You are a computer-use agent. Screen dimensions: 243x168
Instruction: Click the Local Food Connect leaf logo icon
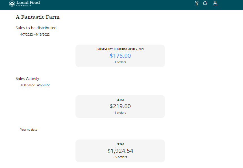[x=12, y=3]
